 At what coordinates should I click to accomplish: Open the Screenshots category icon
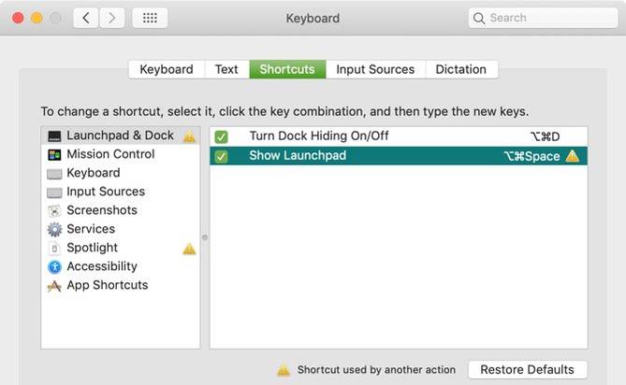click(x=55, y=210)
